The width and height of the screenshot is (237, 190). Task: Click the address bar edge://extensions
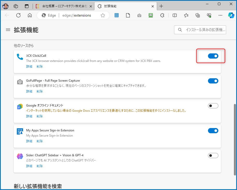[x=77, y=16]
